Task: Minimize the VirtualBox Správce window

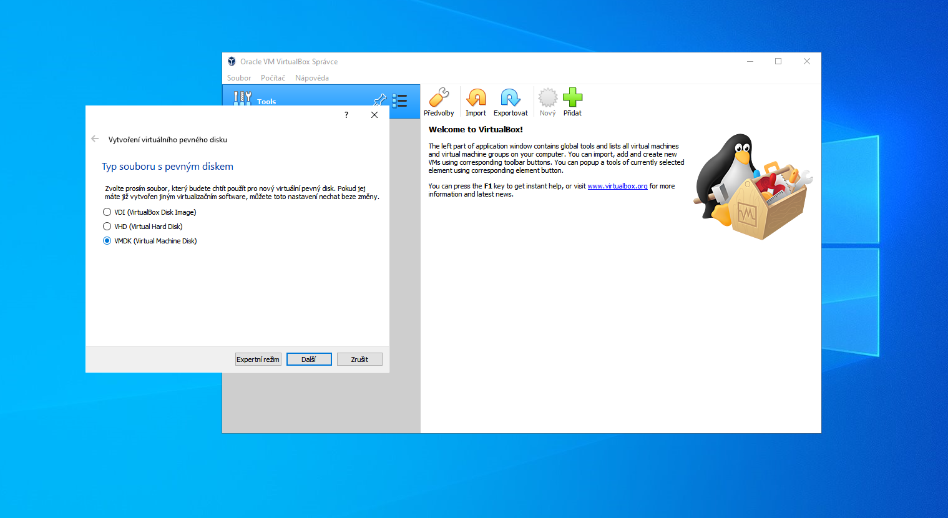Action: [750, 61]
